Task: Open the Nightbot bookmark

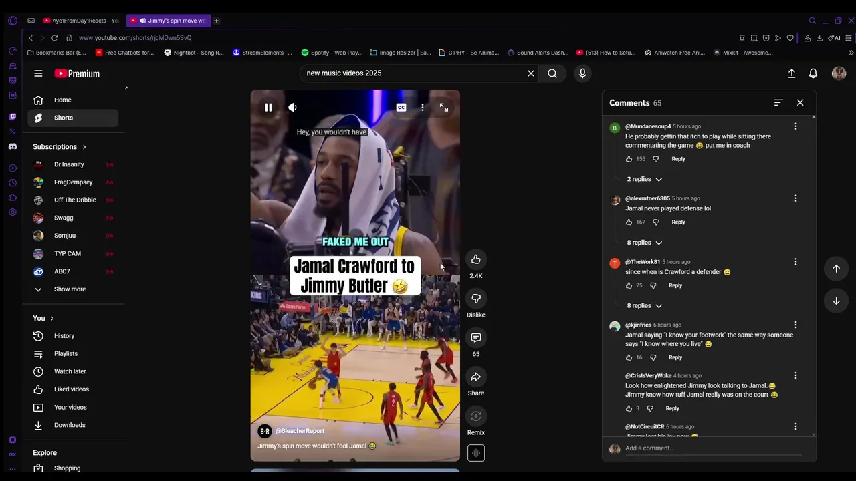Action: click(194, 53)
